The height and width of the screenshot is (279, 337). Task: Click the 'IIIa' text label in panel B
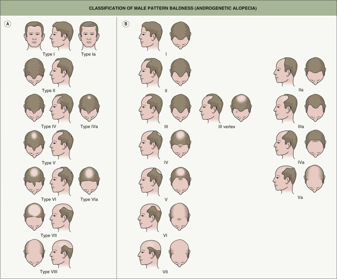[x=300, y=127]
